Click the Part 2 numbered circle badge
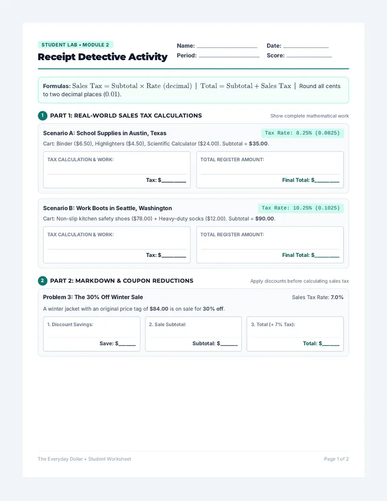This screenshot has height=501, width=387. 42,281
